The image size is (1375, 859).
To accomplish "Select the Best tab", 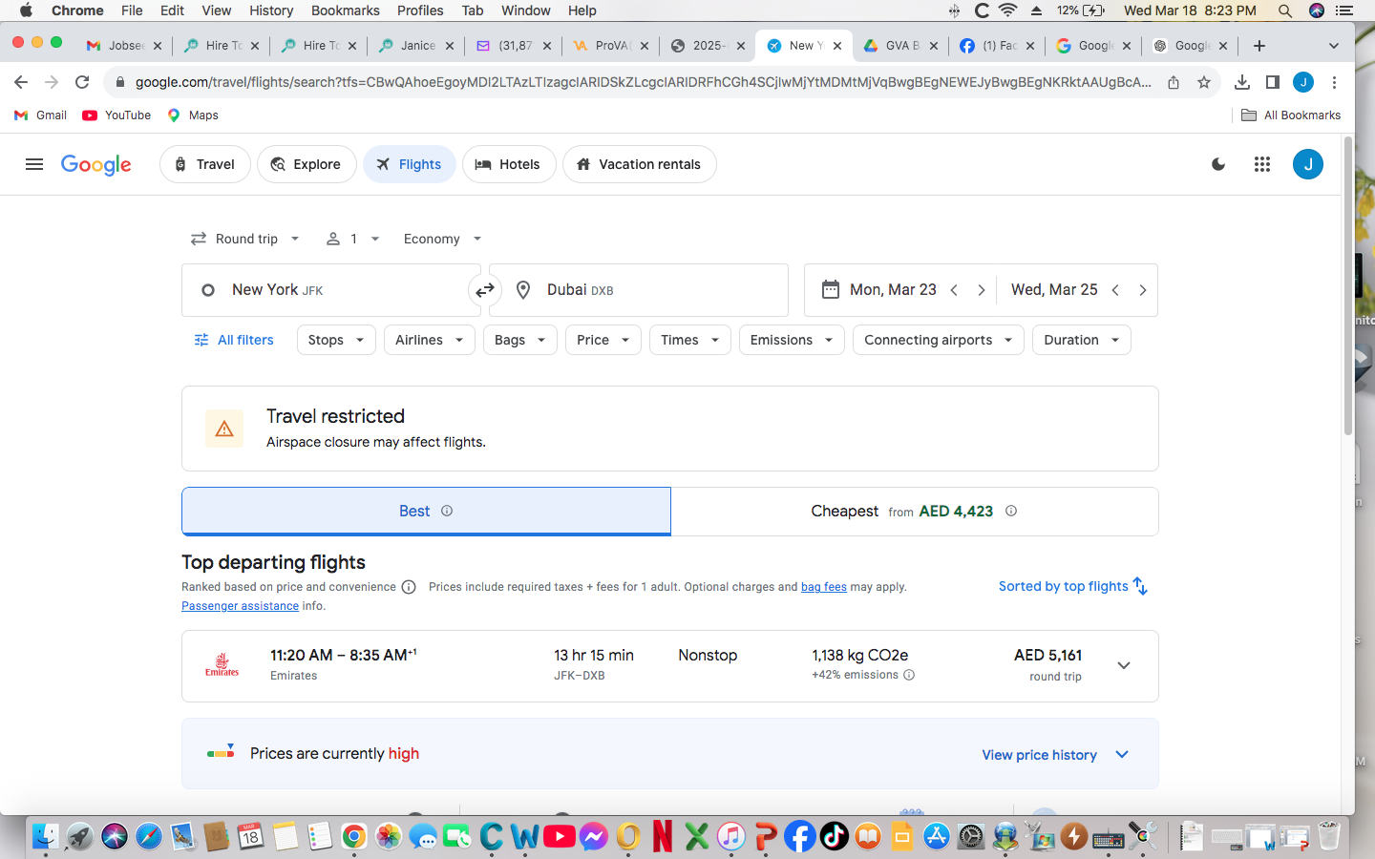I will point(426,512).
